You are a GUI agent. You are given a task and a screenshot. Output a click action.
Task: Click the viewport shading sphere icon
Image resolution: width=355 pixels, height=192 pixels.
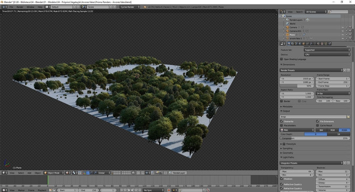tap(67, 173)
